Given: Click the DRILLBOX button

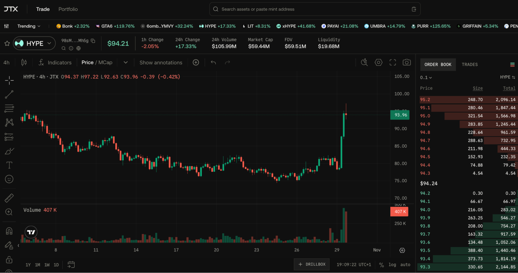Looking at the screenshot, I should pos(312,264).
